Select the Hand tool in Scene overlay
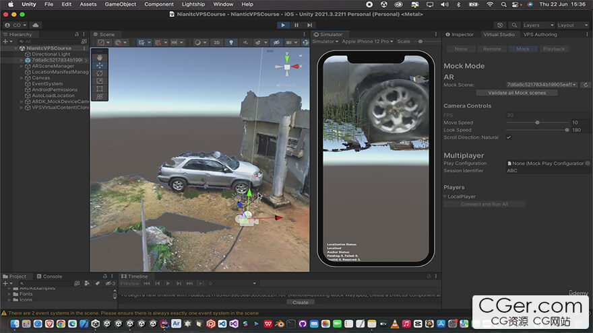Image resolution: width=593 pixels, height=333 pixels. click(100, 57)
